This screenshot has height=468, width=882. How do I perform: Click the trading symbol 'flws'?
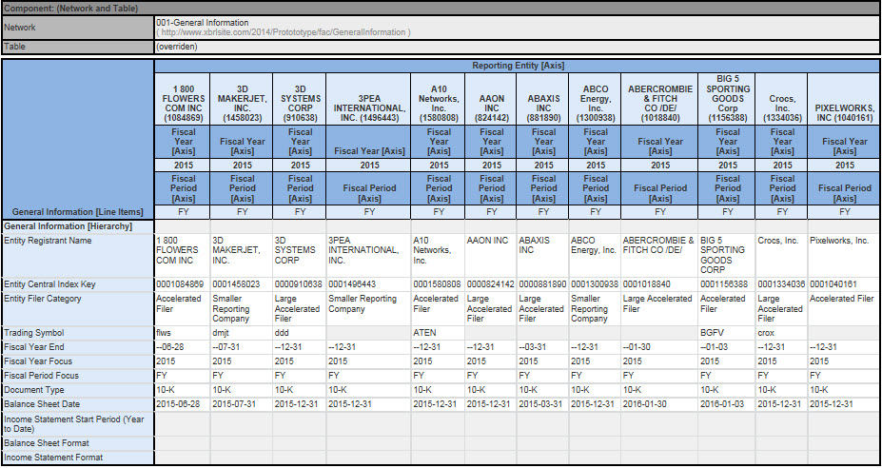(164, 333)
